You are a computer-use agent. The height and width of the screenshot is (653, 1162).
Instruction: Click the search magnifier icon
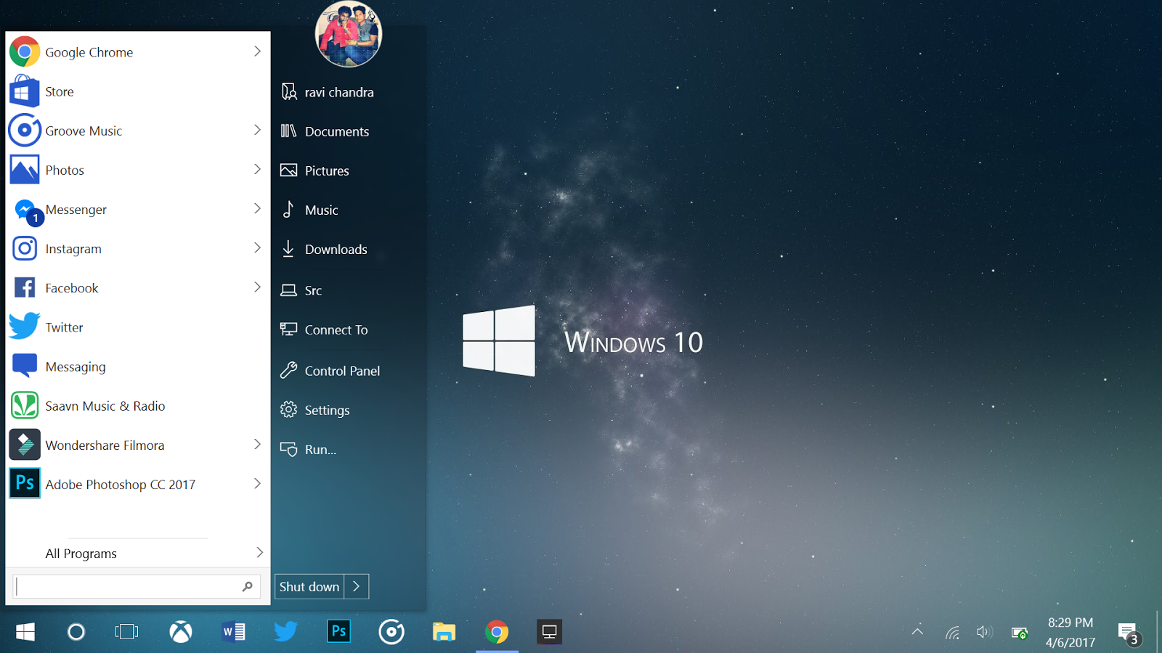pyautogui.click(x=248, y=586)
